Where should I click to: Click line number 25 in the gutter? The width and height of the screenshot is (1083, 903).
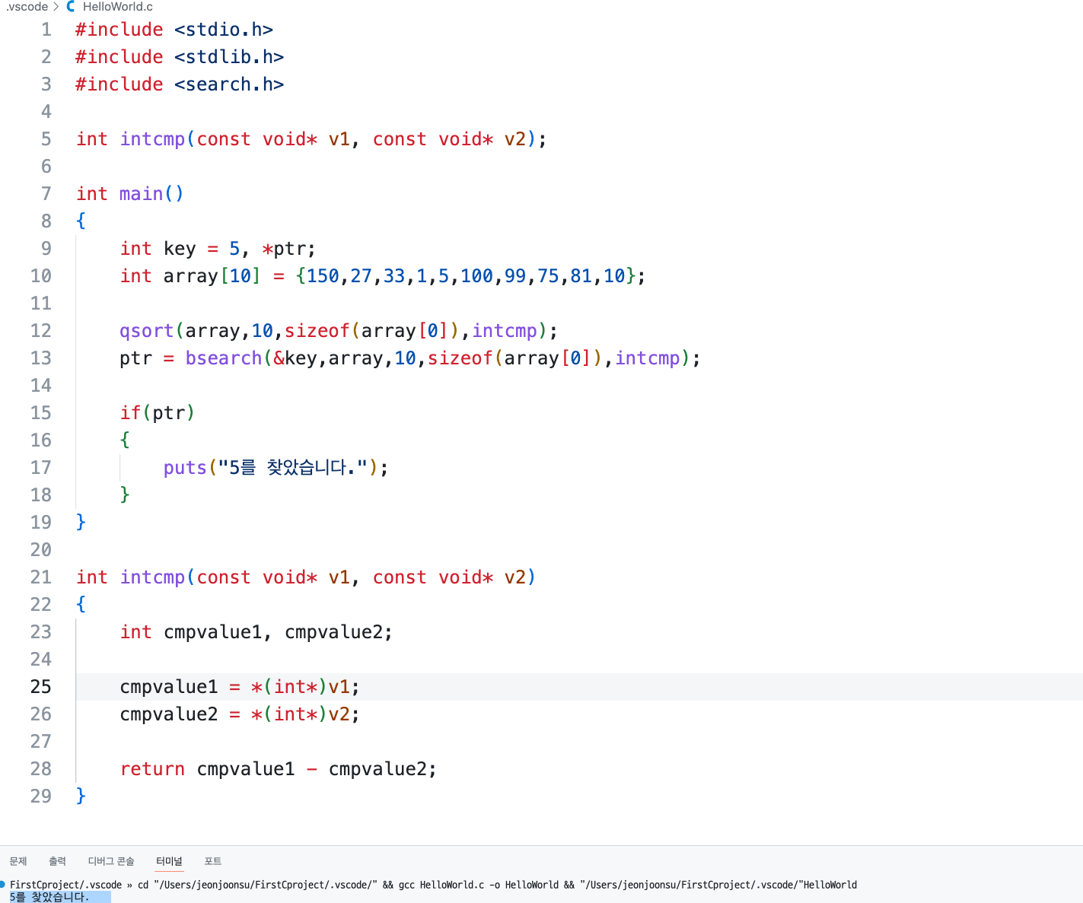[41, 687]
